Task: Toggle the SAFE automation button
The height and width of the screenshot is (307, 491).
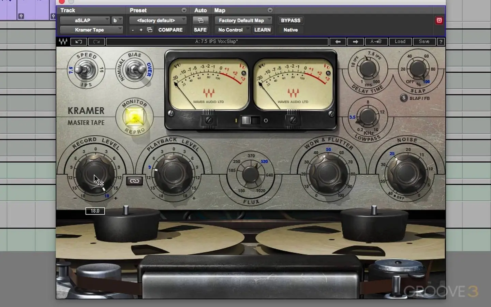Action: click(200, 30)
